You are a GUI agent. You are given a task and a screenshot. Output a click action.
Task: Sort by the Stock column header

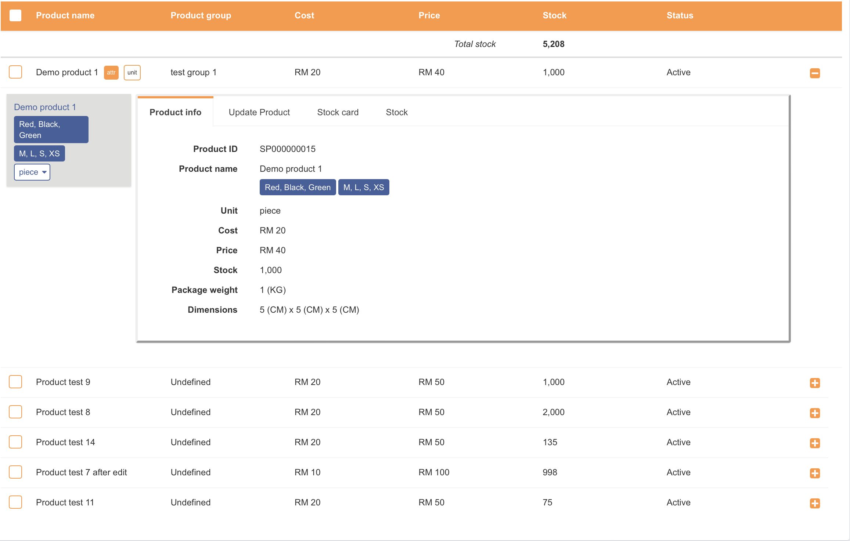point(554,15)
